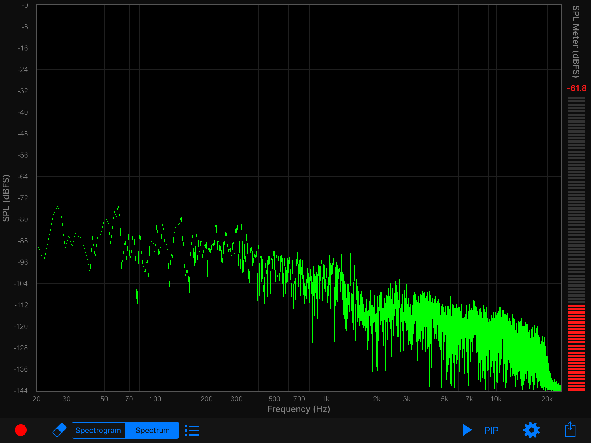Tap the 100 Hz frequency axis label
Screen dimensions: 591x443
tap(155, 399)
